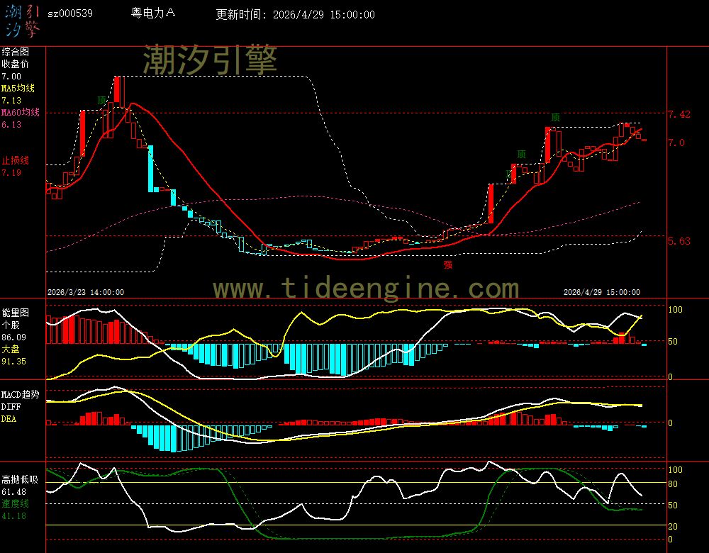
Task: Click the green 速度线 legend label
Action: [x=15, y=503]
